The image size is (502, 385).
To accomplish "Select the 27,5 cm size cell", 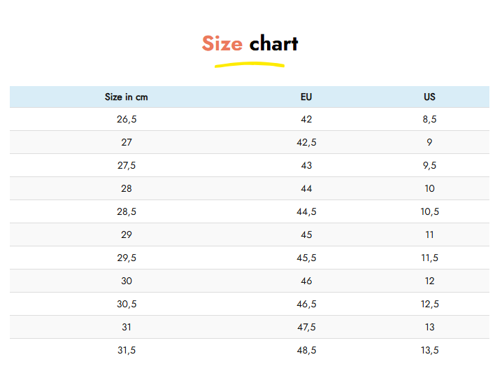I will [127, 165].
